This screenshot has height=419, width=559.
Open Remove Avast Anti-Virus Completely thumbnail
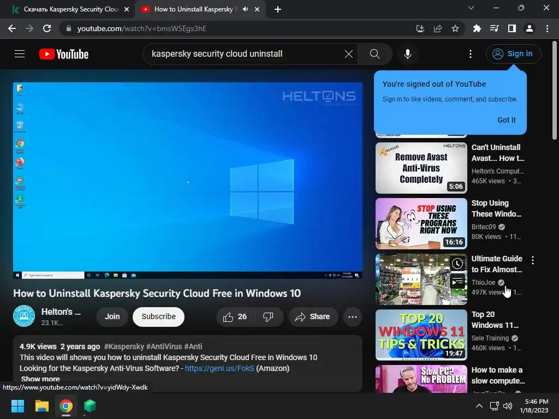(421, 168)
